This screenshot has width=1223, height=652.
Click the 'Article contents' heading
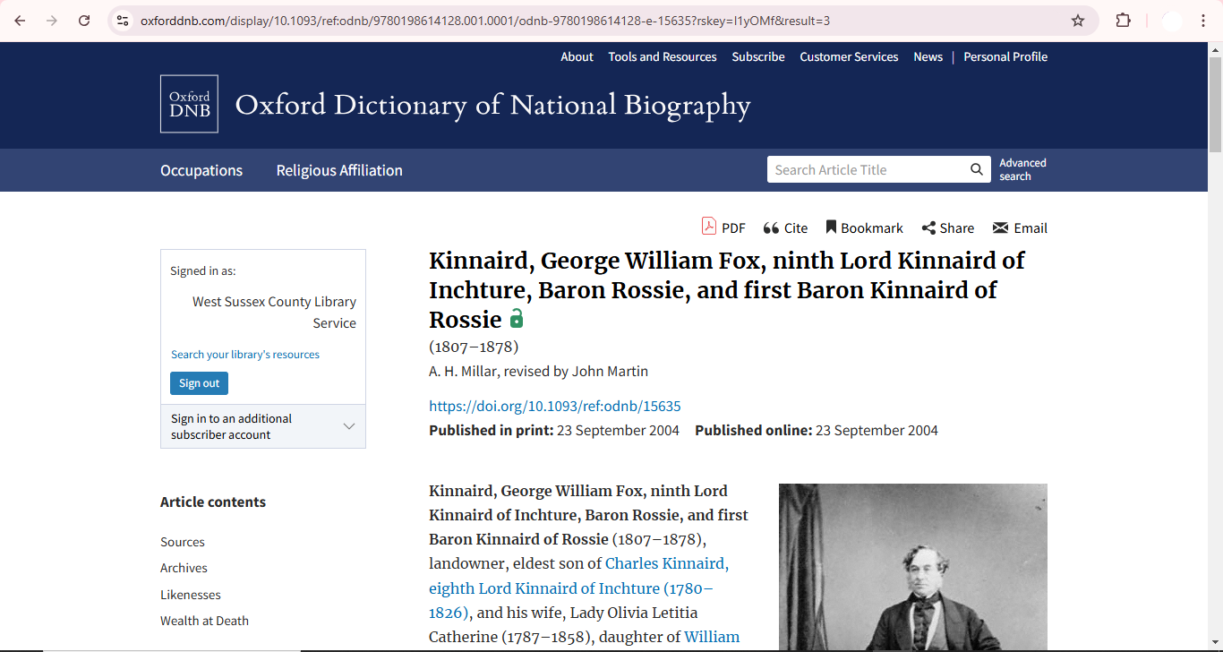coord(213,502)
